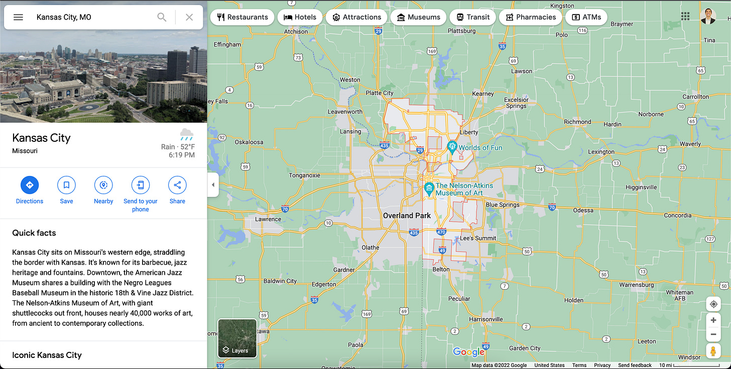Screen dimensions: 731x369
Task: Click the Odessa map label
Action: pyautogui.click(x=583, y=211)
